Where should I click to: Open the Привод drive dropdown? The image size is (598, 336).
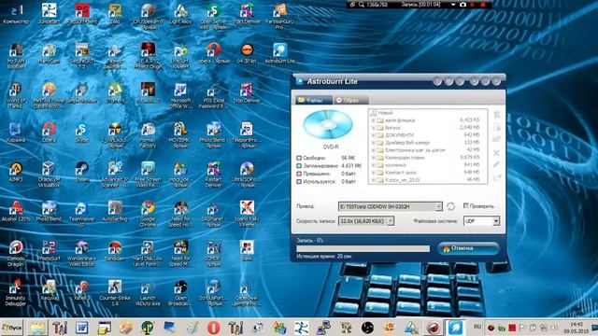coord(438,206)
